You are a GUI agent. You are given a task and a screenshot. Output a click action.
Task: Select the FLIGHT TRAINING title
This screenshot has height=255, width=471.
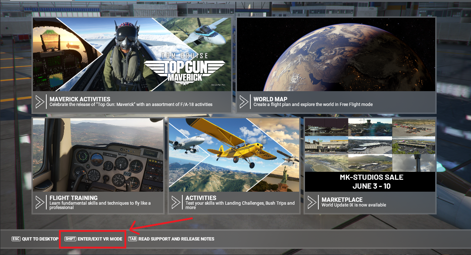pos(73,198)
